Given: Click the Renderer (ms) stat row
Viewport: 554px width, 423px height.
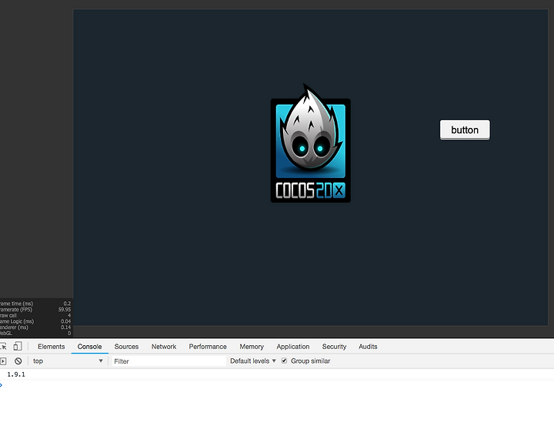Looking at the screenshot, I should (35, 327).
